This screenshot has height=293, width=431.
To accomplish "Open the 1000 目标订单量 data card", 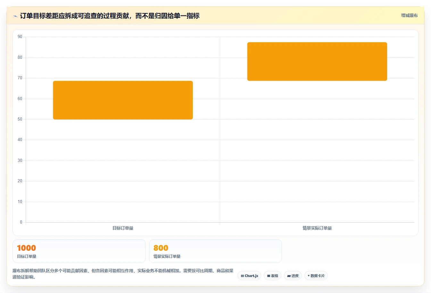I will tap(79, 251).
